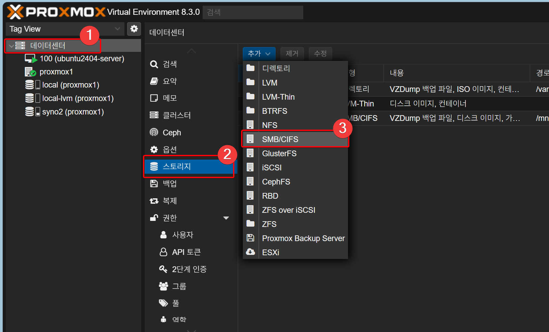
Task: Click the 내용 column header
Action: click(x=457, y=73)
